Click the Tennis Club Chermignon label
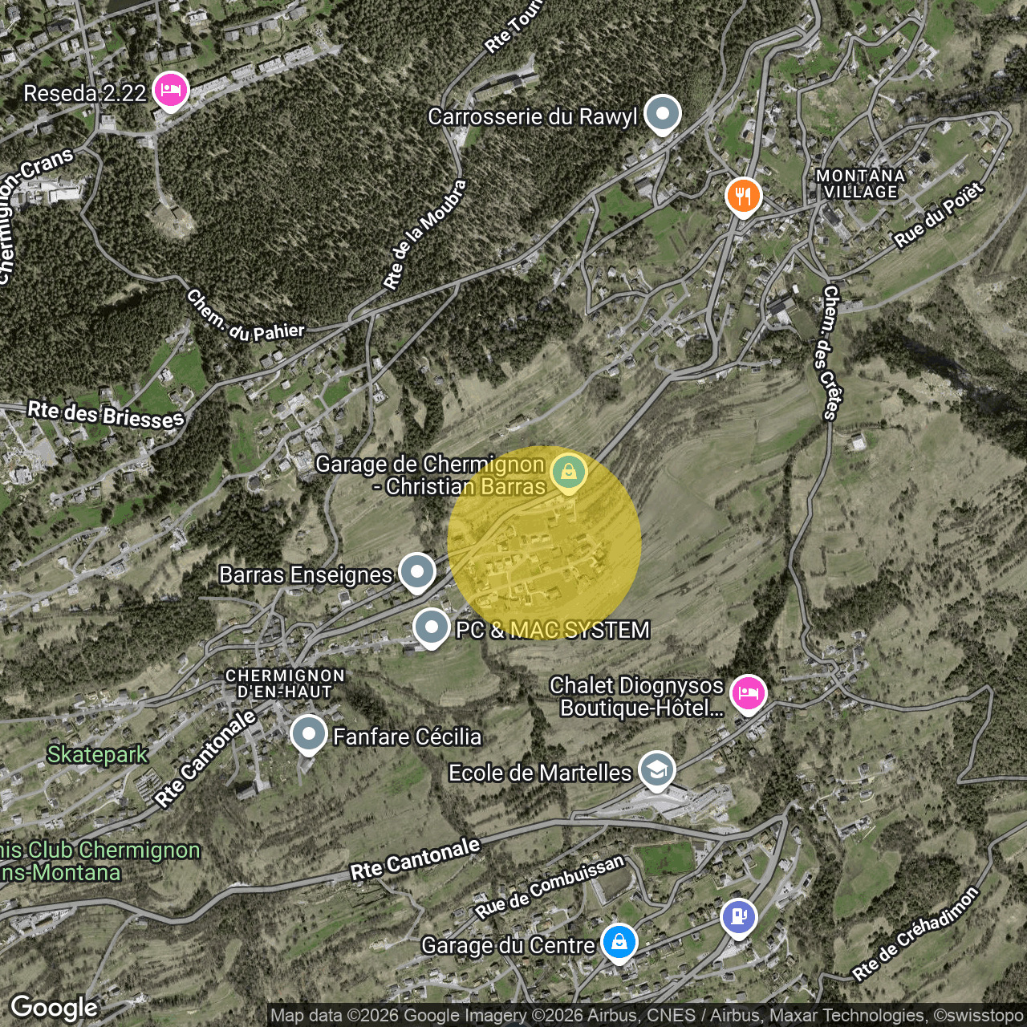The height and width of the screenshot is (1027, 1027). click(x=100, y=861)
